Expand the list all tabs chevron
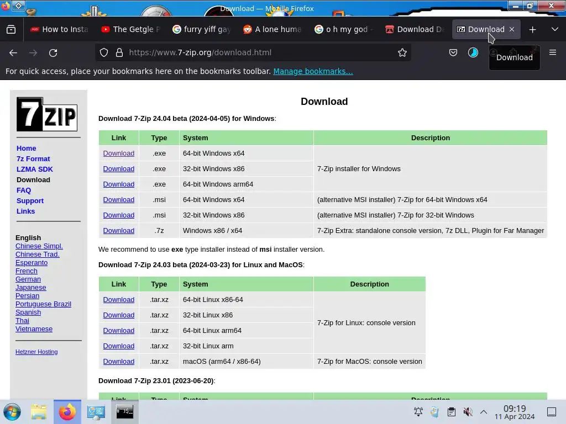Screen dimensions: 566x424 pos(555,29)
